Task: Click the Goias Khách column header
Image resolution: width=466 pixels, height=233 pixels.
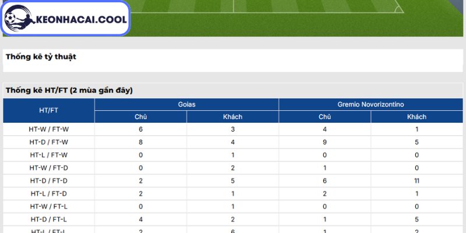Action: tap(232, 117)
